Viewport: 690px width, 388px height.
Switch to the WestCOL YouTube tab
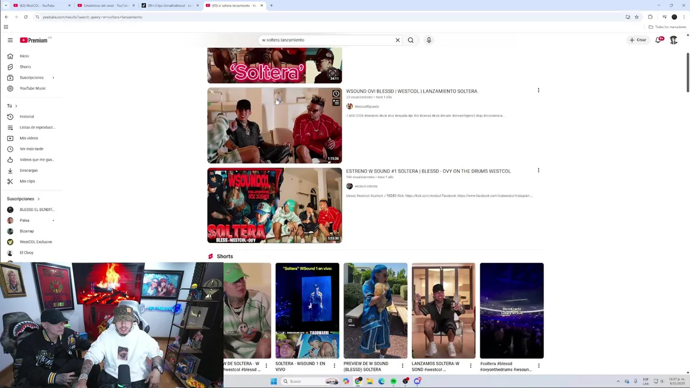[x=42, y=5]
